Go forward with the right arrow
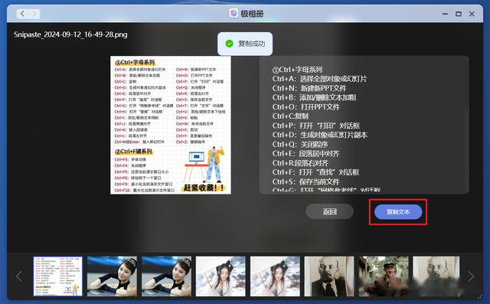 [x=34, y=14]
